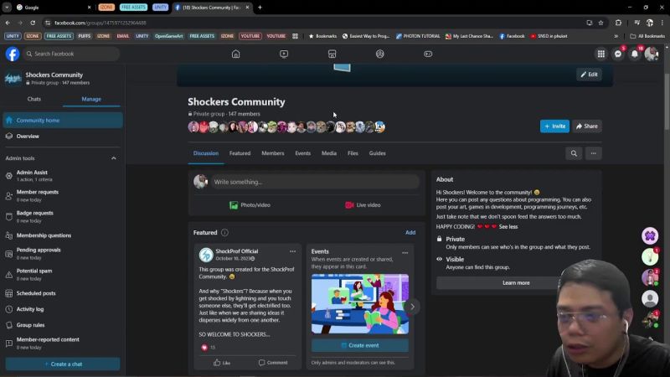Image resolution: width=670 pixels, height=377 pixels.
Task: Open Potential spam
Action: [x=63, y=275]
